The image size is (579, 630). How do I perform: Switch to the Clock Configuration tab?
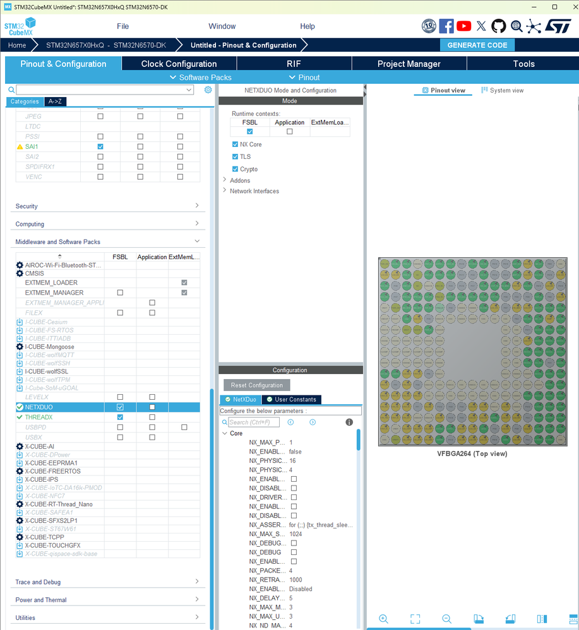pyautogui.click(x=179, y=64)
